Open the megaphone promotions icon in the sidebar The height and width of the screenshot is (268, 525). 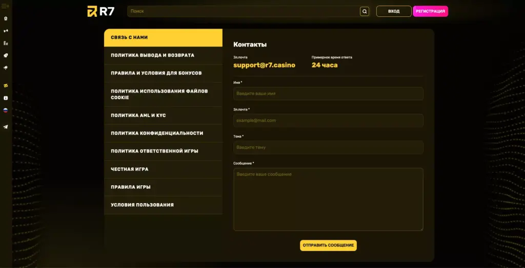5,68
